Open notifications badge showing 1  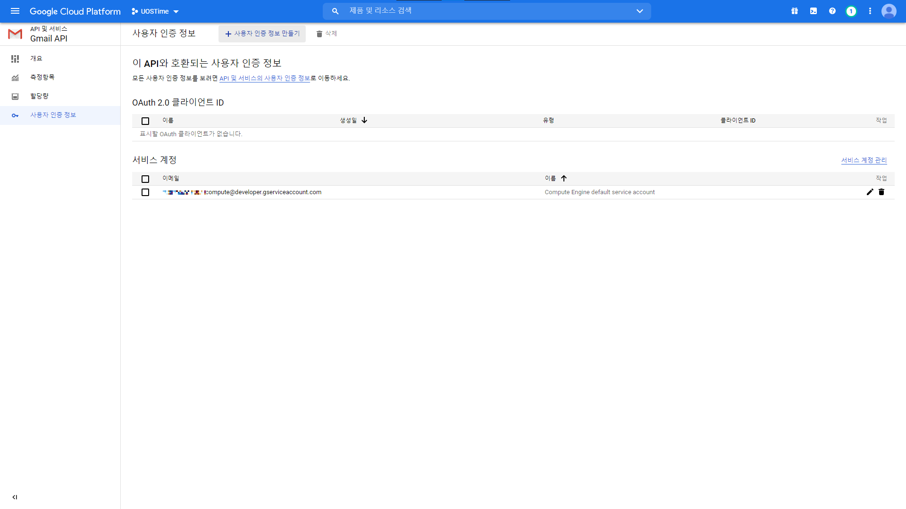point(851,11)
